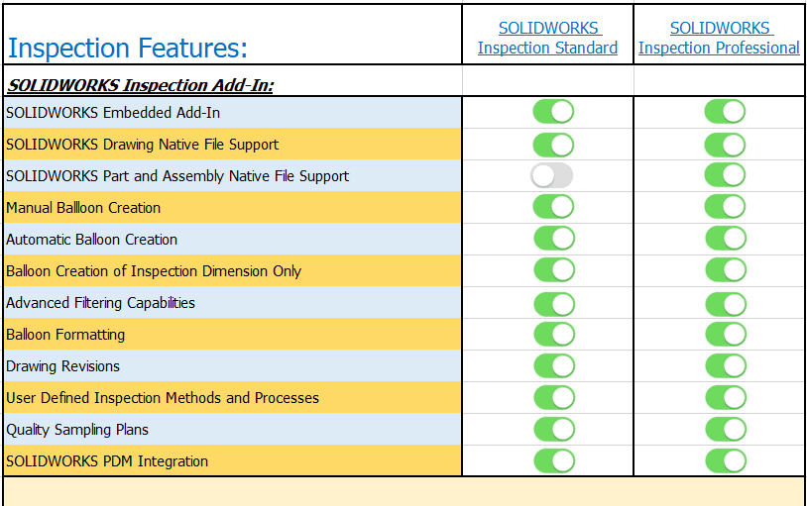Toggle Balloon Formatting switch for Standard
Viewport: 807px width, 506px height.
pos(554,335)
